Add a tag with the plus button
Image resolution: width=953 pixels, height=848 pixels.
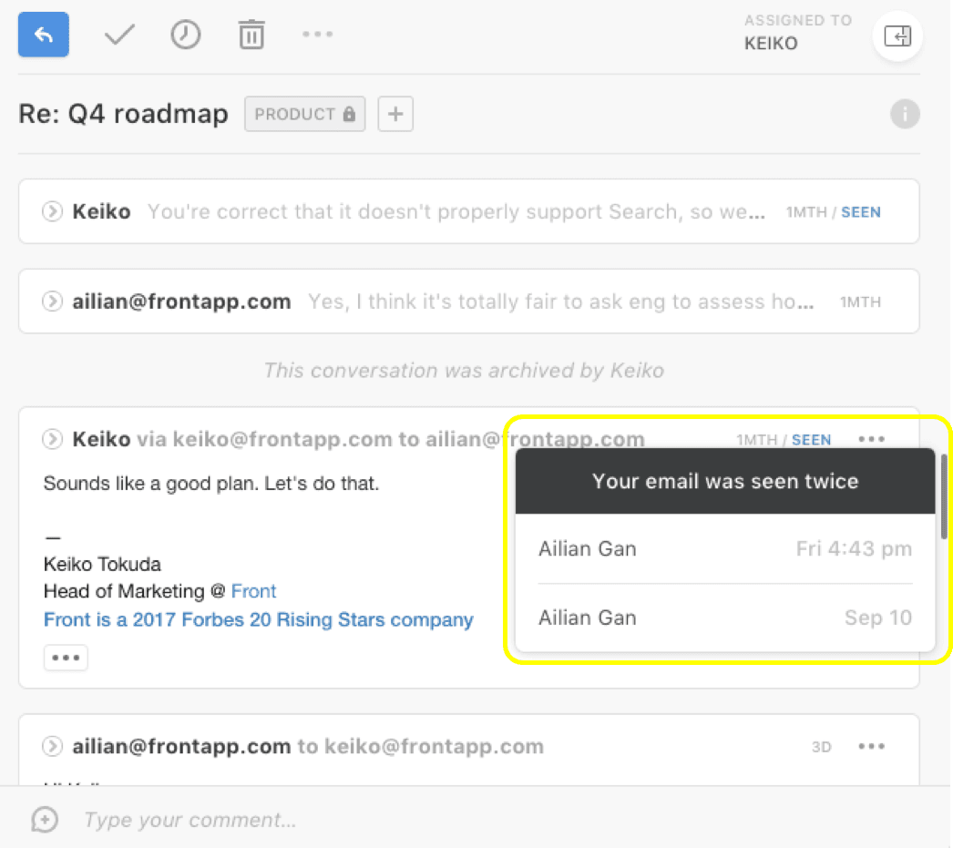tap(395, 115)
